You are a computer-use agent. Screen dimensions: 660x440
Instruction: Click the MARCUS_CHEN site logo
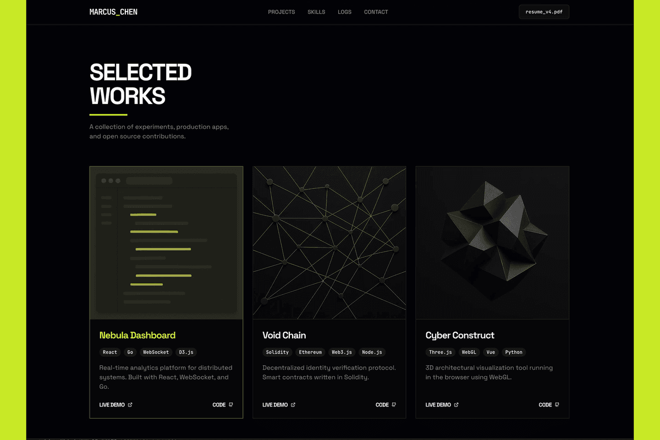pos(113,12)
